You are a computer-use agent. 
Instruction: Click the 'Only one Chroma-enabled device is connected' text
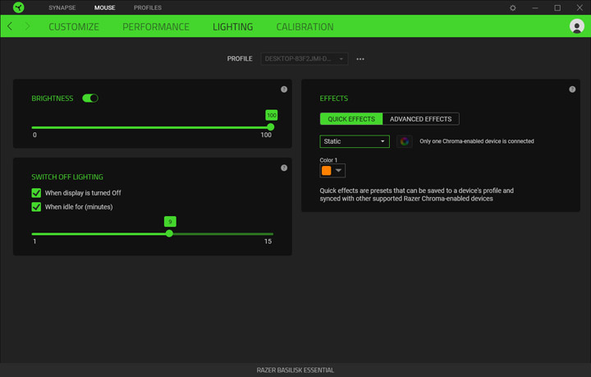point(476,141)
